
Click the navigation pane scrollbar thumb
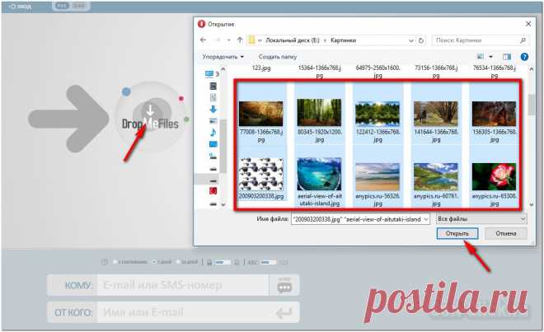pos(223,146)
